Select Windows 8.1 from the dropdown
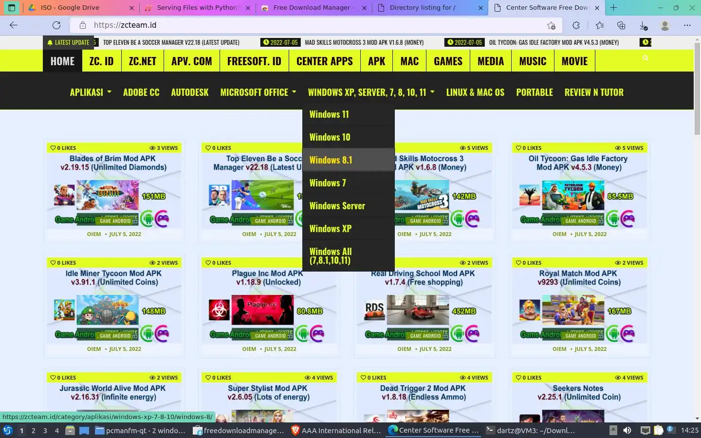This screenshot has height=438, width=701. (x=349, y=160)
